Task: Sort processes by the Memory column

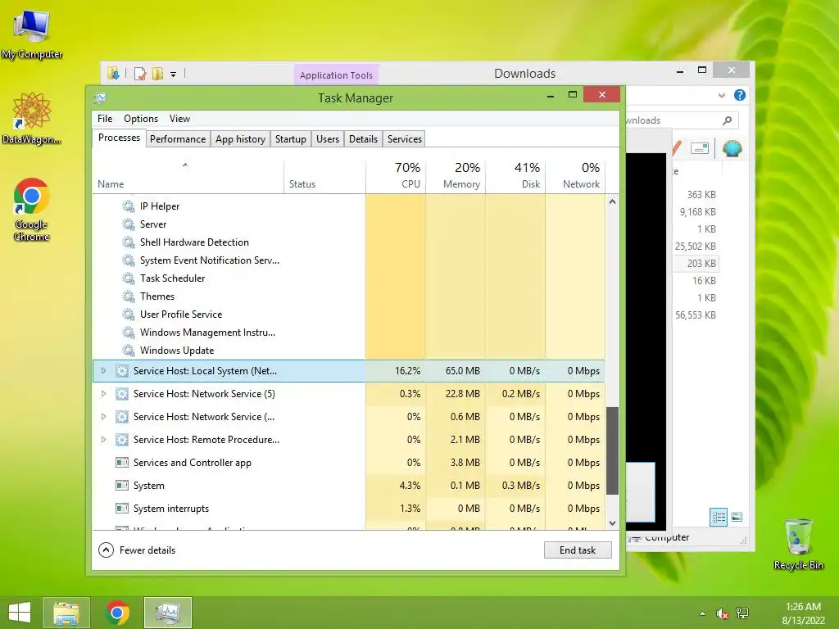Action: 456,177
